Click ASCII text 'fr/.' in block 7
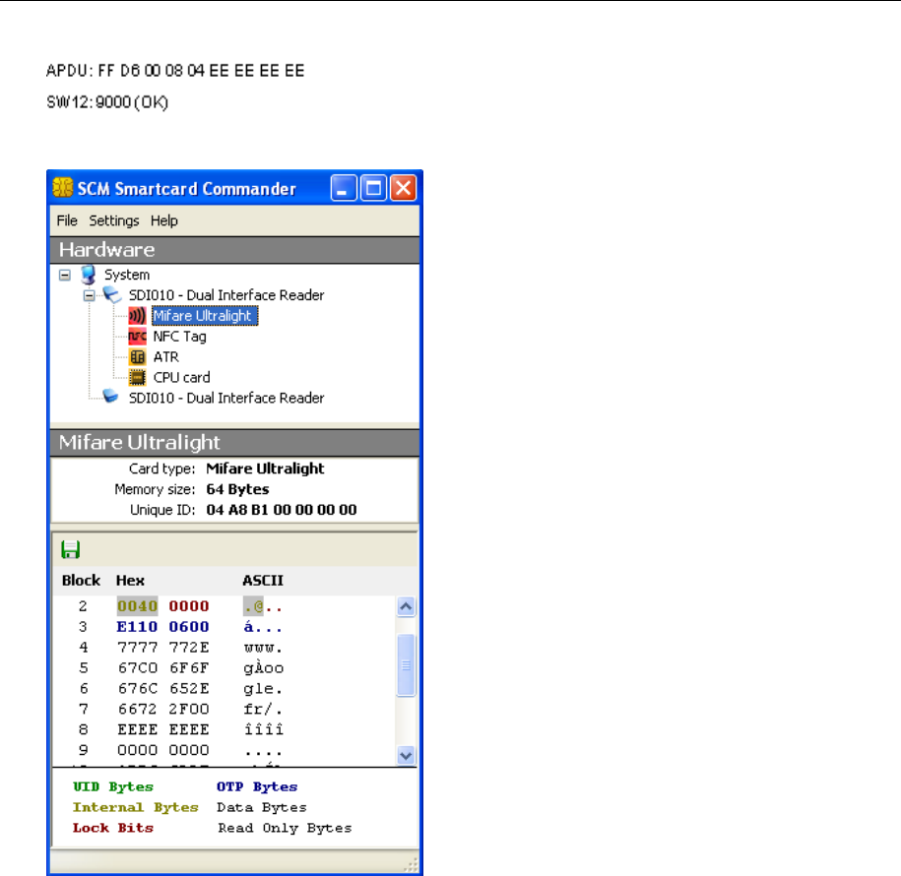The image size is (901, 876). click(263, 710)
